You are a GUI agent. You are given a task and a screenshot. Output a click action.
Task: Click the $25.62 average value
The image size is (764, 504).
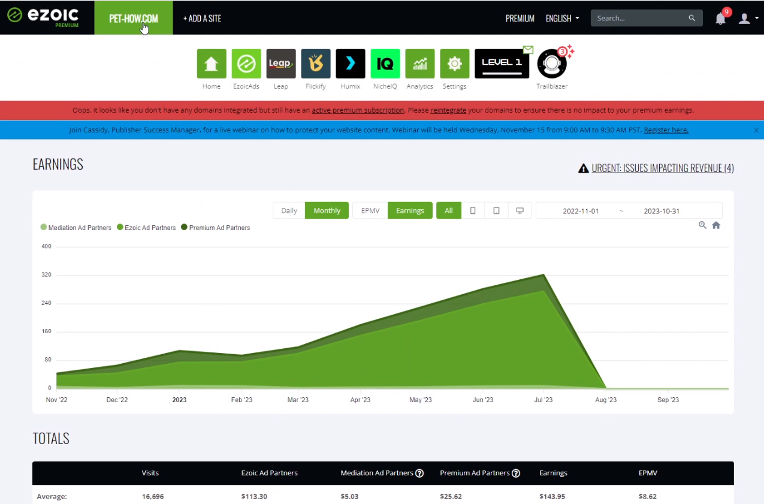click(451, 497)
